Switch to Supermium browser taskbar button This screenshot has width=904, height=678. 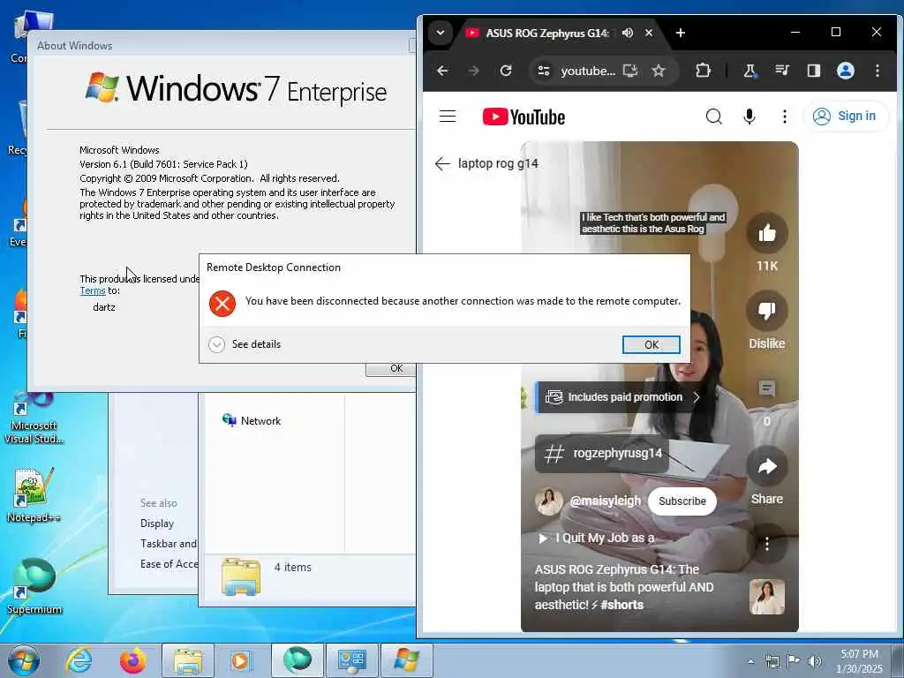pyautogui.click(x=297, y=660)
